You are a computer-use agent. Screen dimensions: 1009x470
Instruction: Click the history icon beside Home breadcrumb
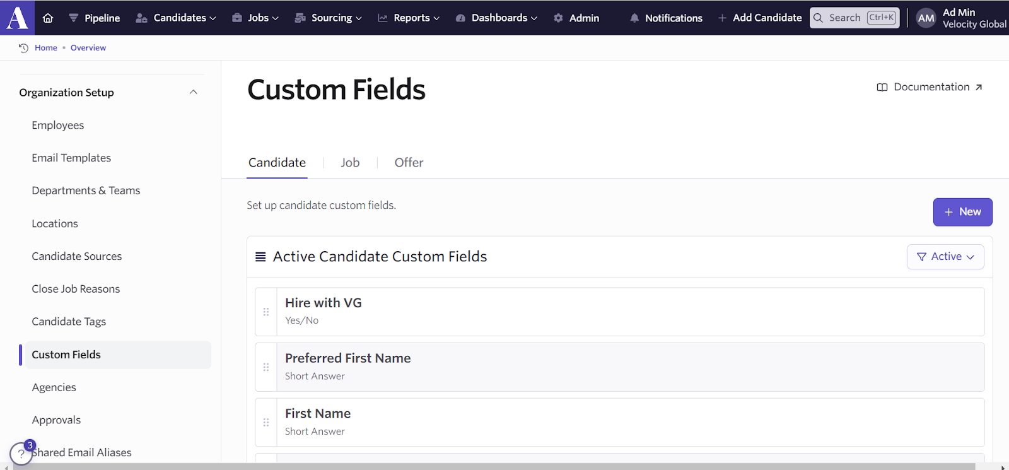24,48
